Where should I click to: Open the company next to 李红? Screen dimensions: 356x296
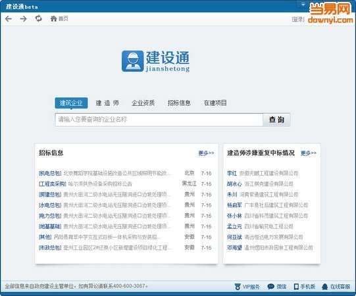(x=269, y=173)
